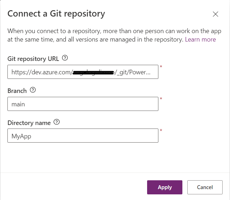Screen dimensions: 230x200
Task: Cancel the Git connection dialog
Action: click(x=205, y=187)
